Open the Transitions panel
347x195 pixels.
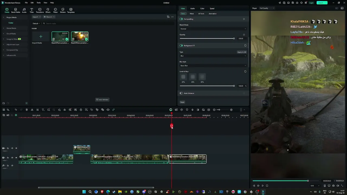pyautogui.click(x=40, y=10)
